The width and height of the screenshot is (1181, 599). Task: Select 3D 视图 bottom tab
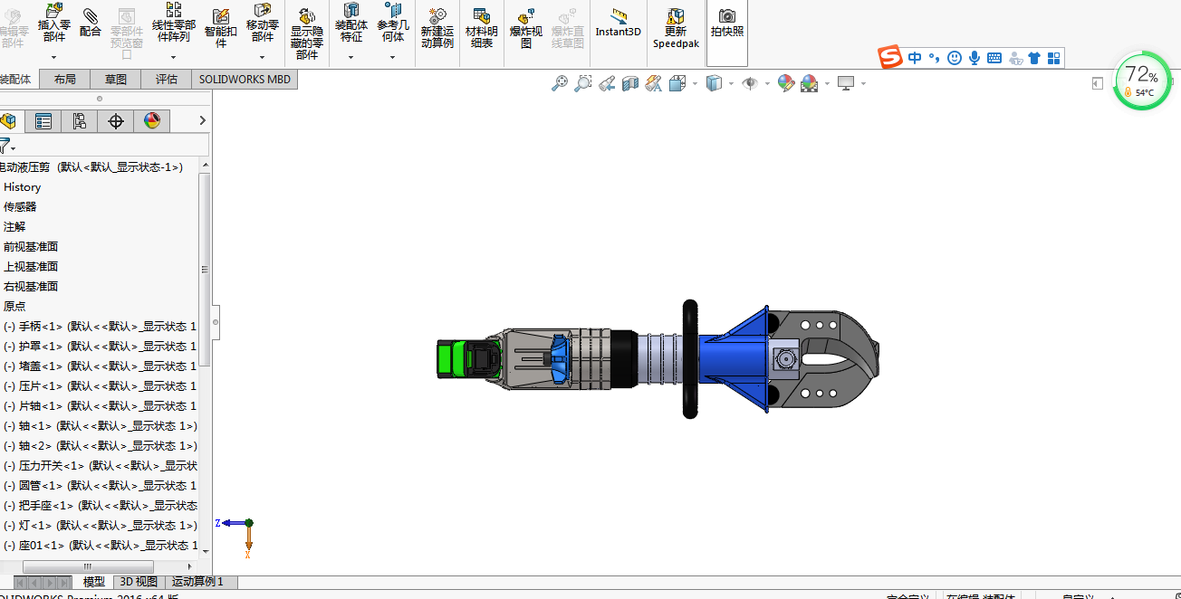(139, 582)
